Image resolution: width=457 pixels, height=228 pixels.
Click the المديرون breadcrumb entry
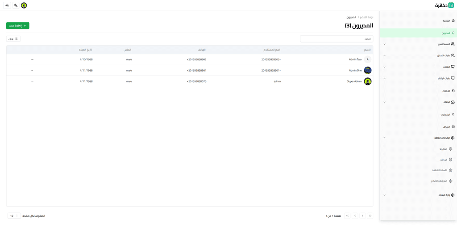point(351,17)
